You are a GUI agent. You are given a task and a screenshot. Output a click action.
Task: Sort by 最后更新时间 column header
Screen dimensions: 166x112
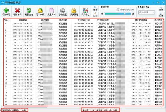141,20
